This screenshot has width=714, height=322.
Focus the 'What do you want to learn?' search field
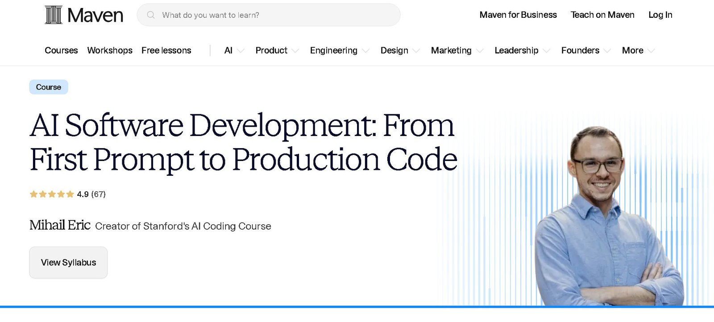pos(269,15)
